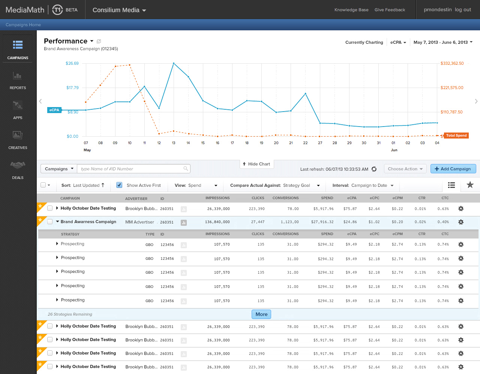This screenshot has height=374, width=480.
Task: Open Deals handshake icon
Action: click(x=18, y=165)
